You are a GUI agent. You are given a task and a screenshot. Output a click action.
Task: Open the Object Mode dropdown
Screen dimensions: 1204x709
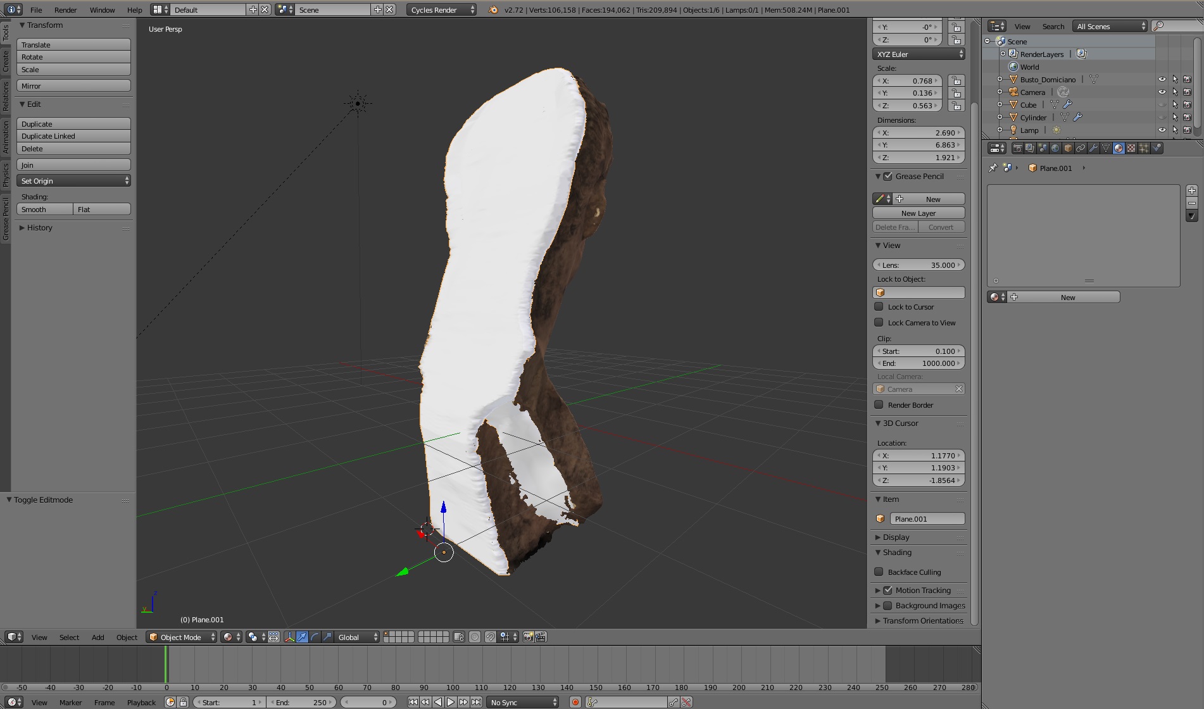tap(182, 637)
